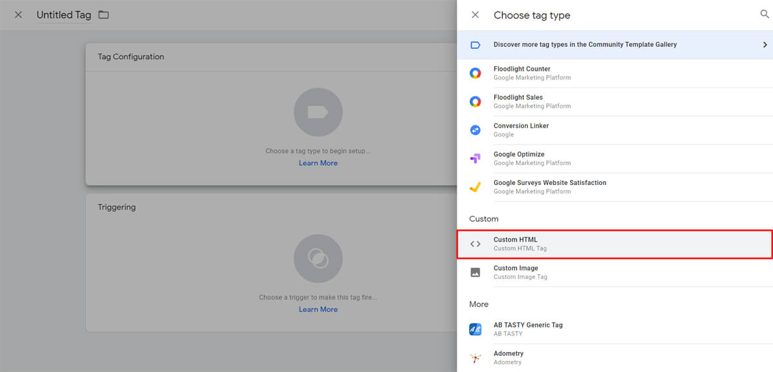The height and width of the screenshot is (372, 773).
Task: Click the More section heading
Action: click(479, 304)
